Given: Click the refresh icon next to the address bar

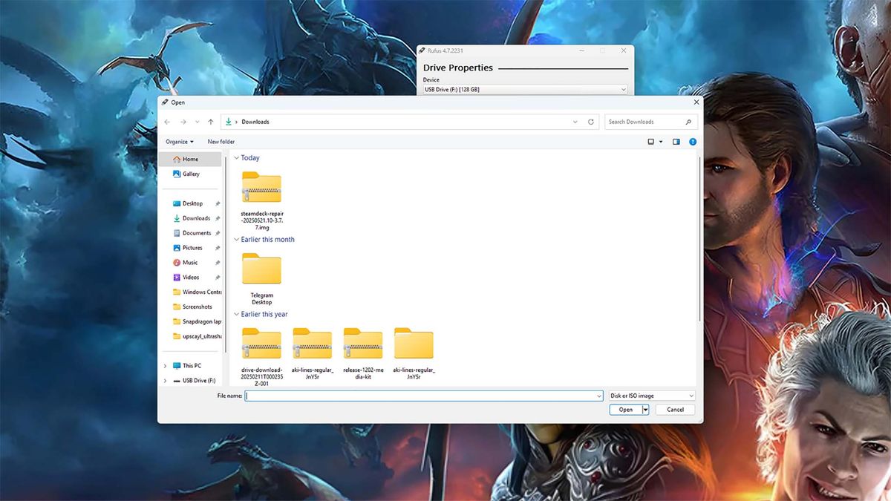Looking at the screenshot, I should 591,122.
